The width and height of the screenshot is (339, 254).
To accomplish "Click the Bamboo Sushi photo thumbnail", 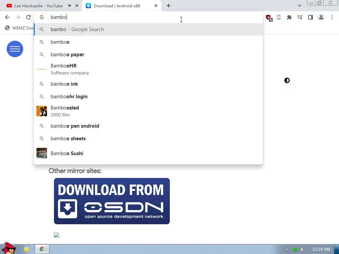I will coord(42,153).
